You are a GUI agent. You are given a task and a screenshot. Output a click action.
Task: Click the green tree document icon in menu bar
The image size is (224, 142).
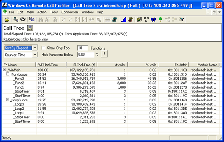coord(5,12)
